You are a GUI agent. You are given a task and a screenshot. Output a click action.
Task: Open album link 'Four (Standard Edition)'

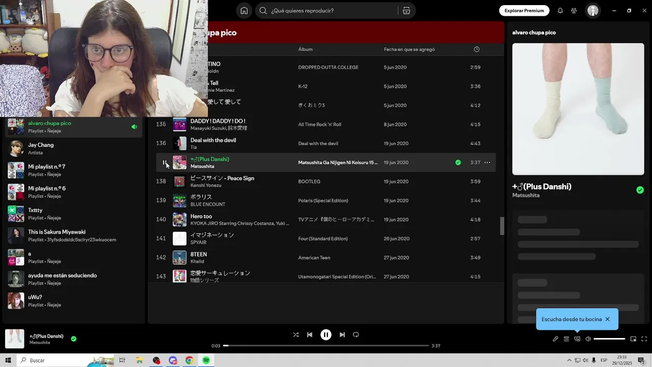(323, 239)
